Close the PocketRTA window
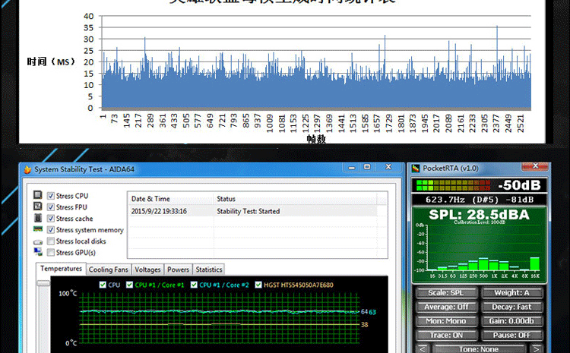 pos(535,166)
